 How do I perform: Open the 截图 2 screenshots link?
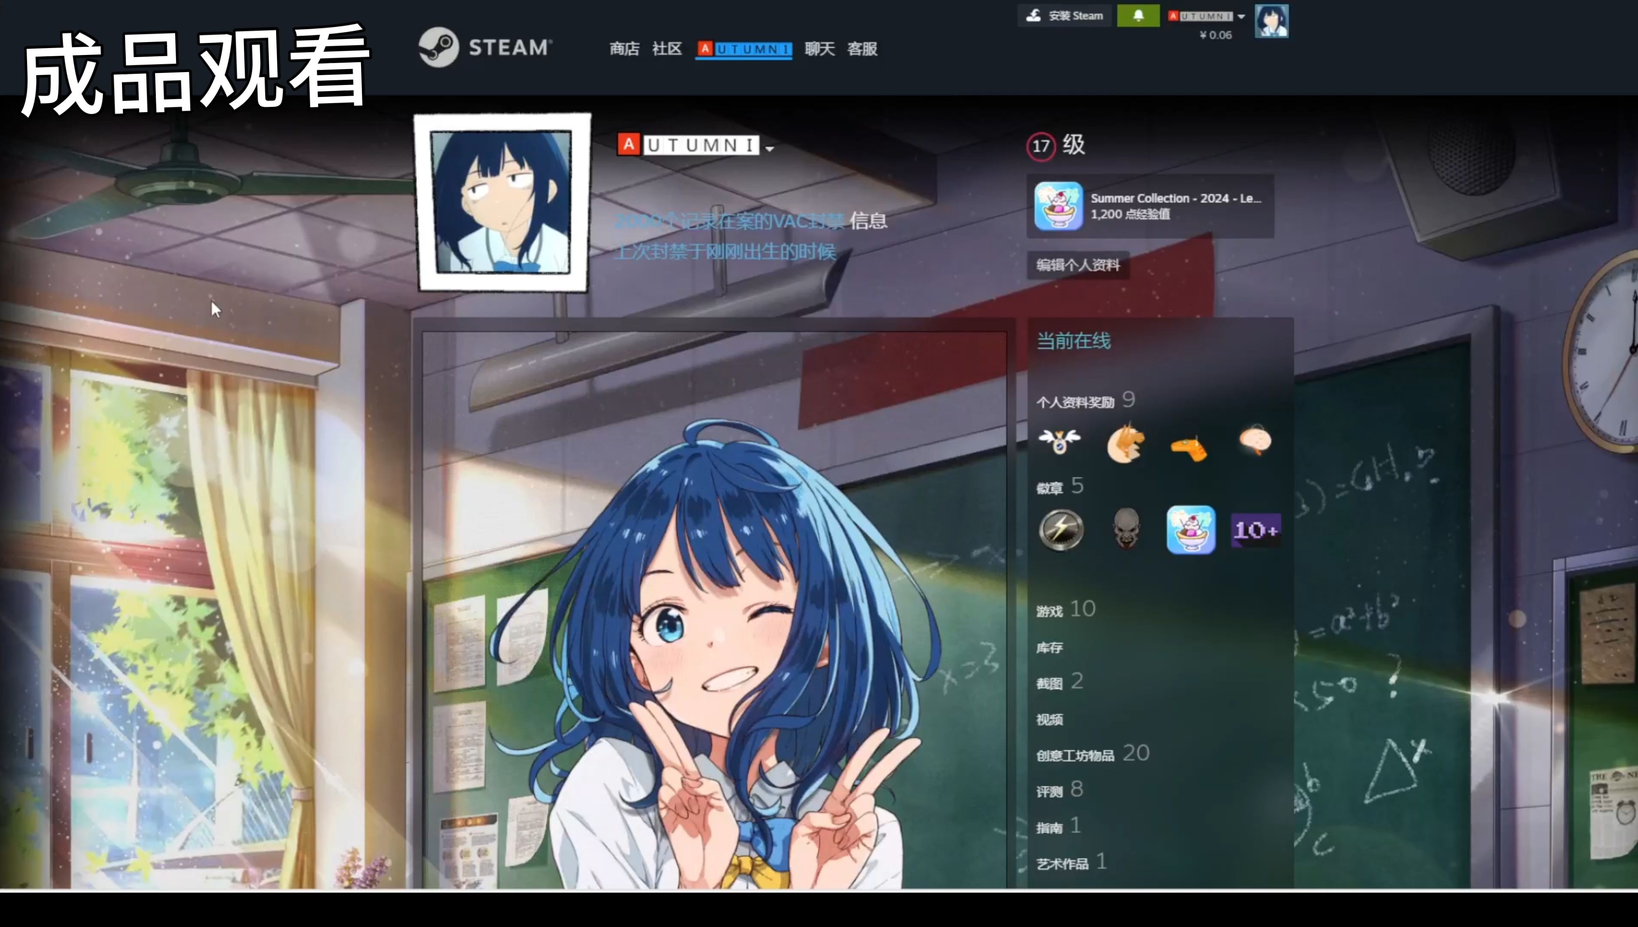[1059, 682]
